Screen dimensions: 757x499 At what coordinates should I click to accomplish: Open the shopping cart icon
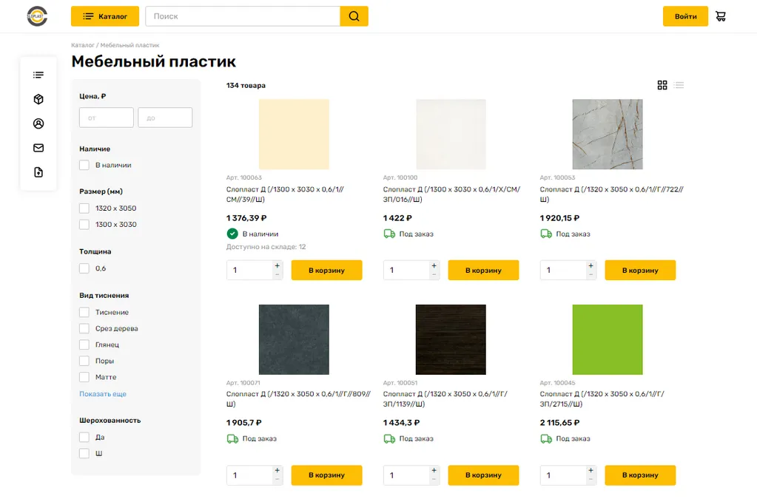pos(720,16)
